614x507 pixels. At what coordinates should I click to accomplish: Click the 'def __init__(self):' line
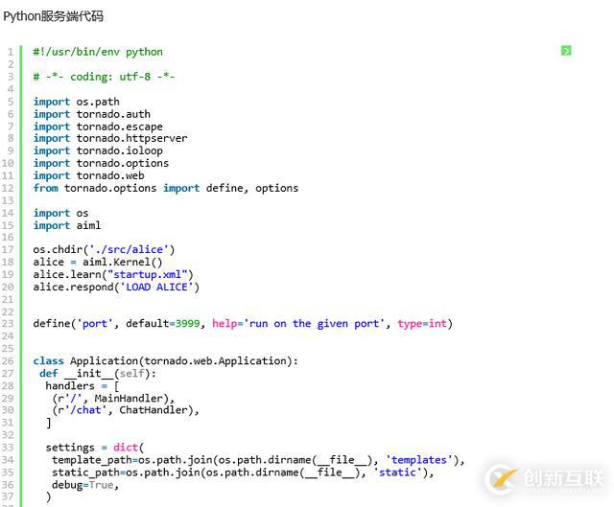coord(98,374)
